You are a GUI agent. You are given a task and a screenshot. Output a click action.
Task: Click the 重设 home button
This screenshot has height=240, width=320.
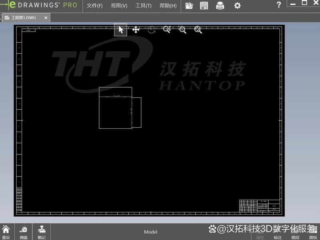(6, 232)
